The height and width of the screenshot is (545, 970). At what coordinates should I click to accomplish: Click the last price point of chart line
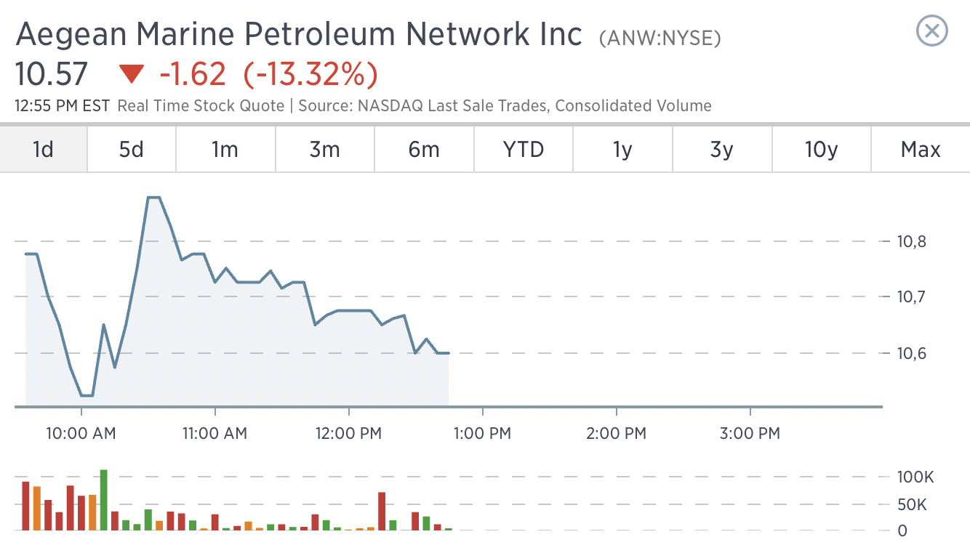(448, 353)
